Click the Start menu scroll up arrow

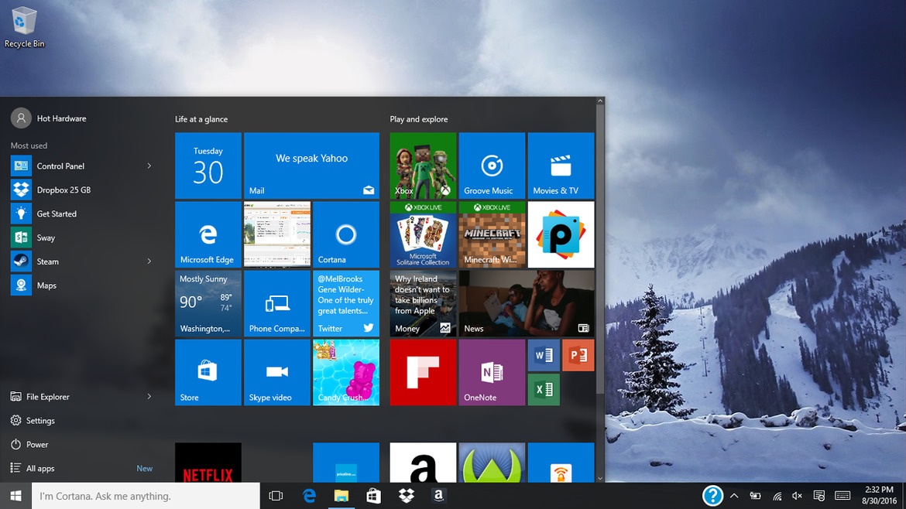[600, 101]
